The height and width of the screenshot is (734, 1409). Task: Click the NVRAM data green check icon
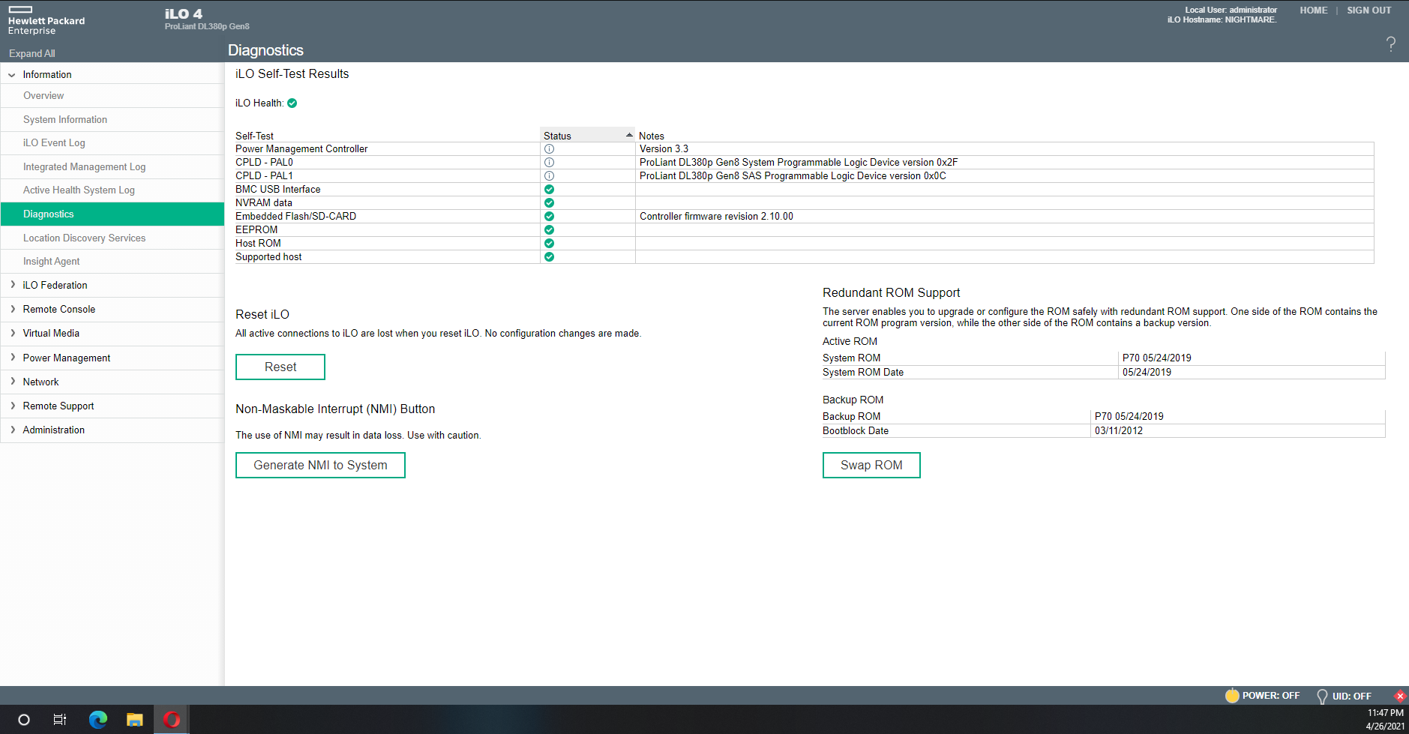tap(549, 203)
